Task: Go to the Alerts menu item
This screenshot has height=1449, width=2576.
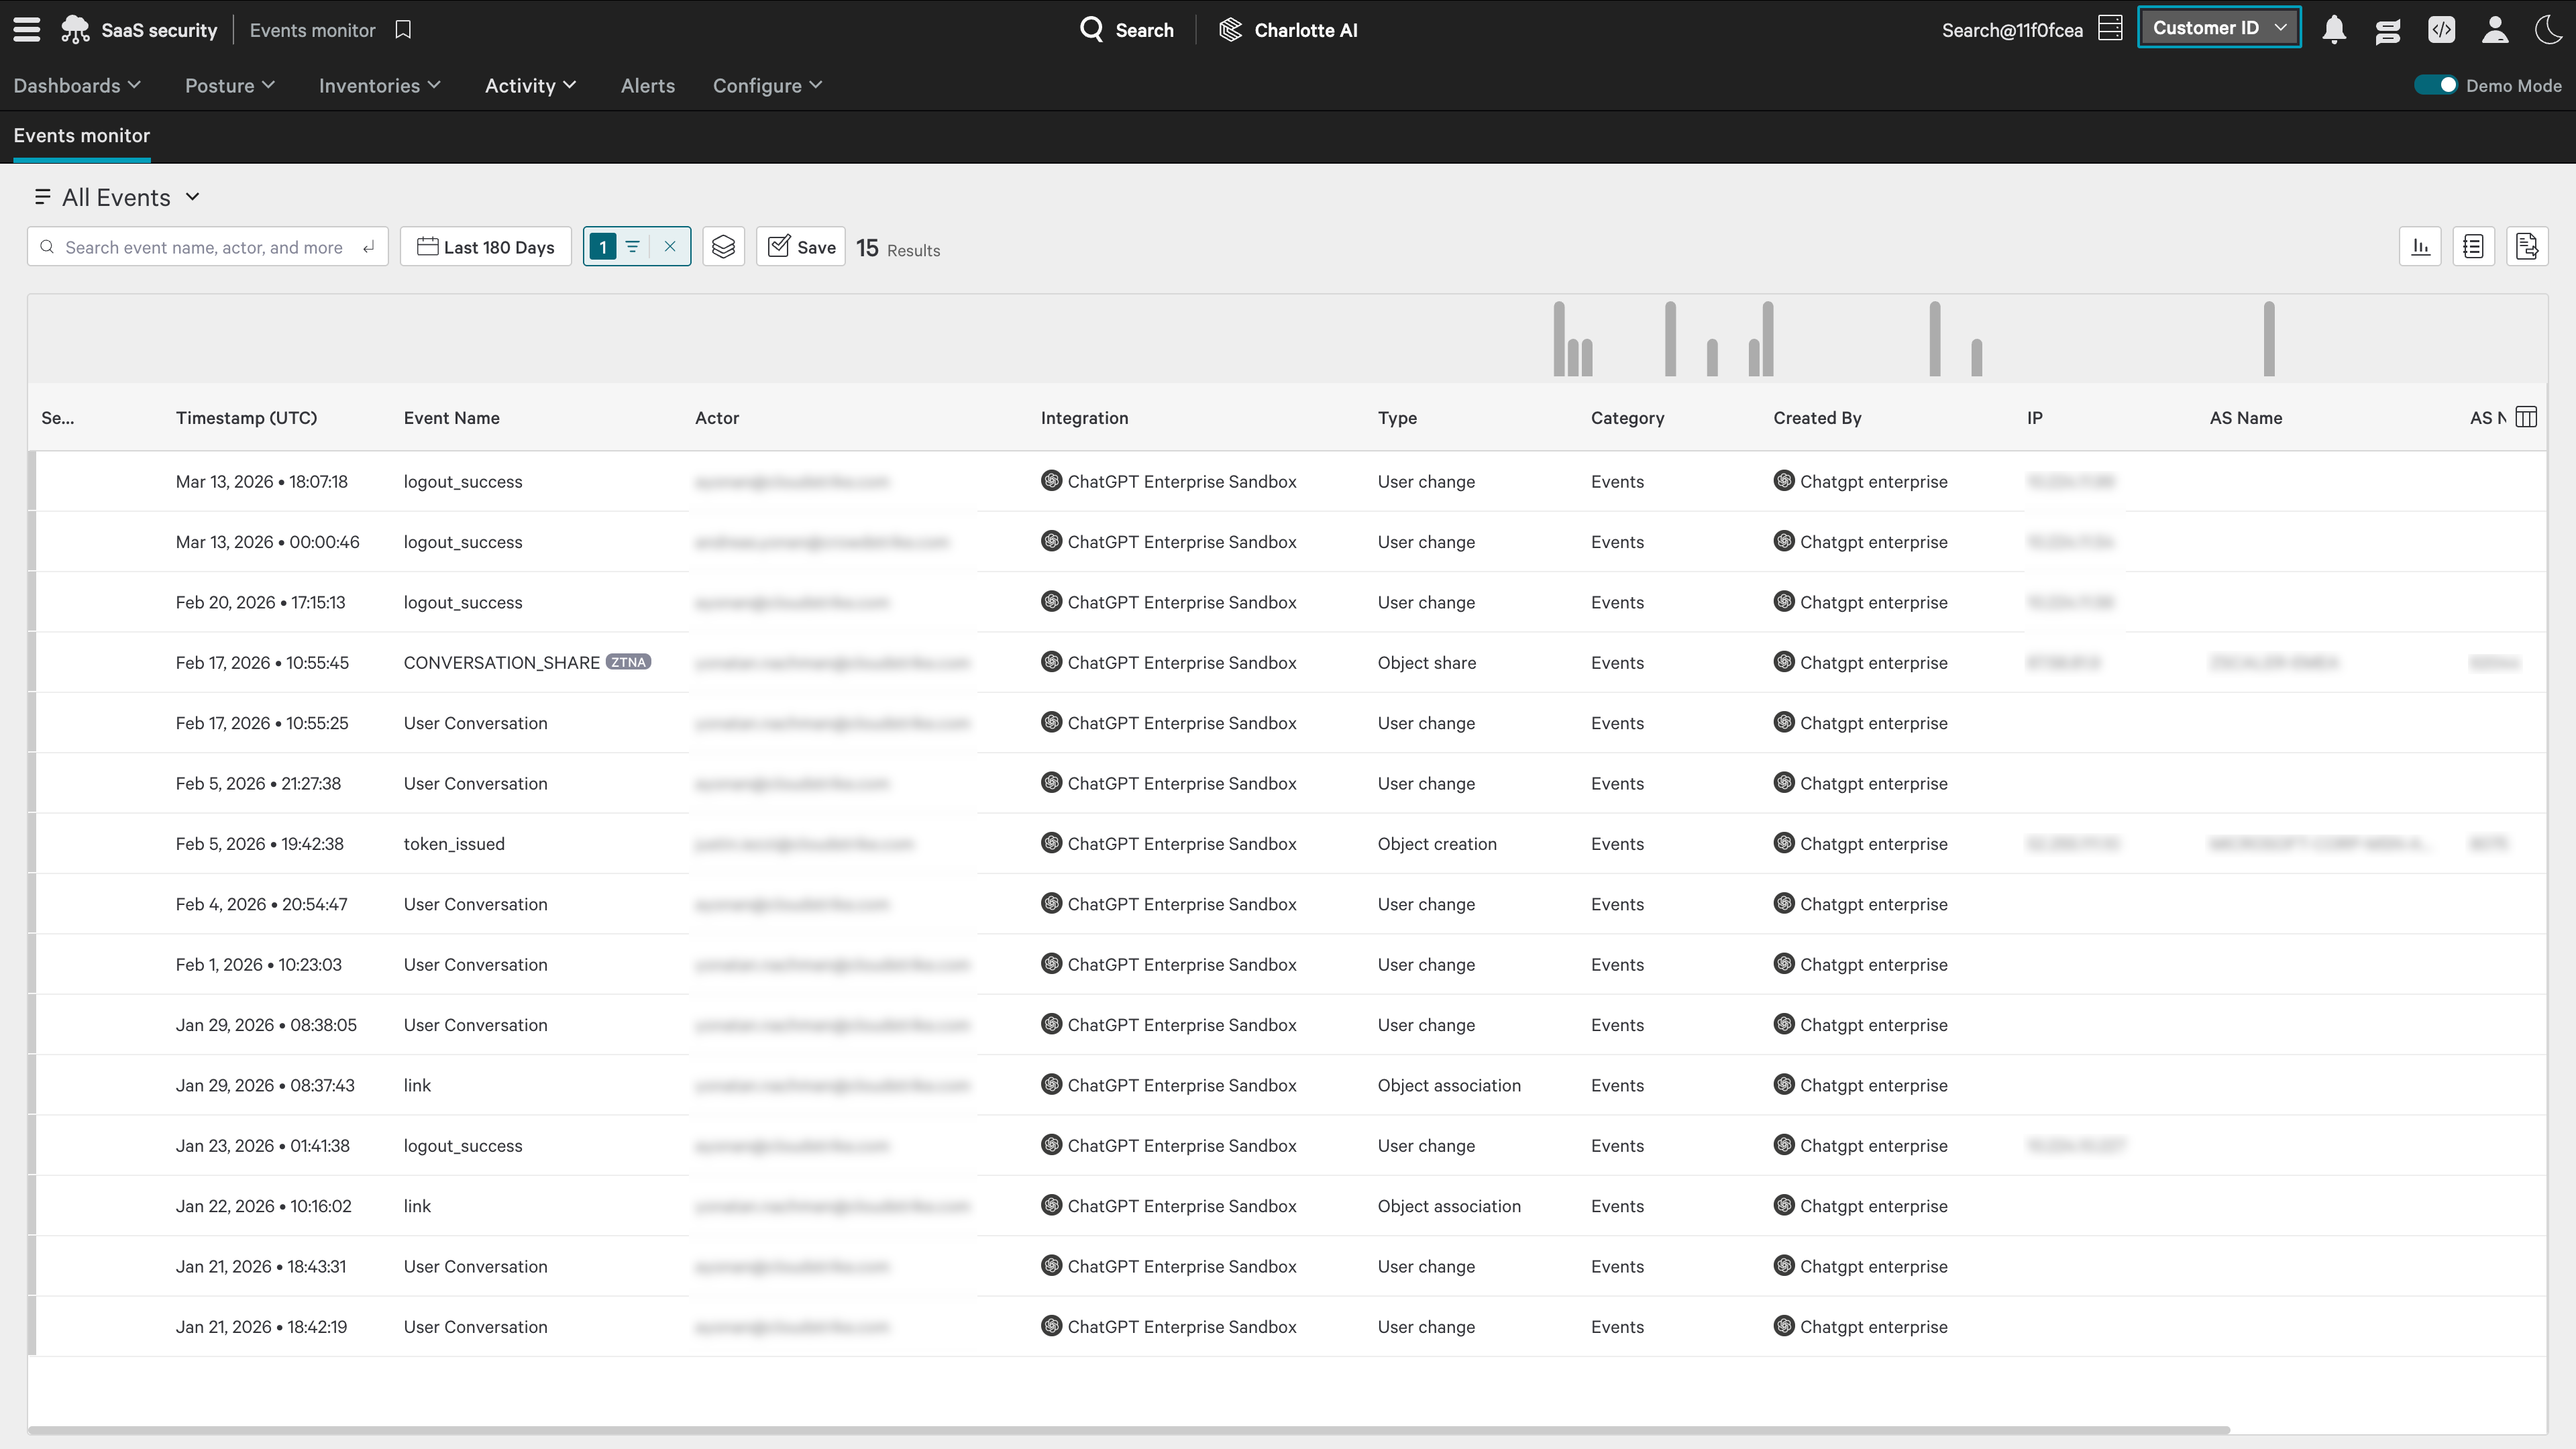Action: [x=647, y=86]
